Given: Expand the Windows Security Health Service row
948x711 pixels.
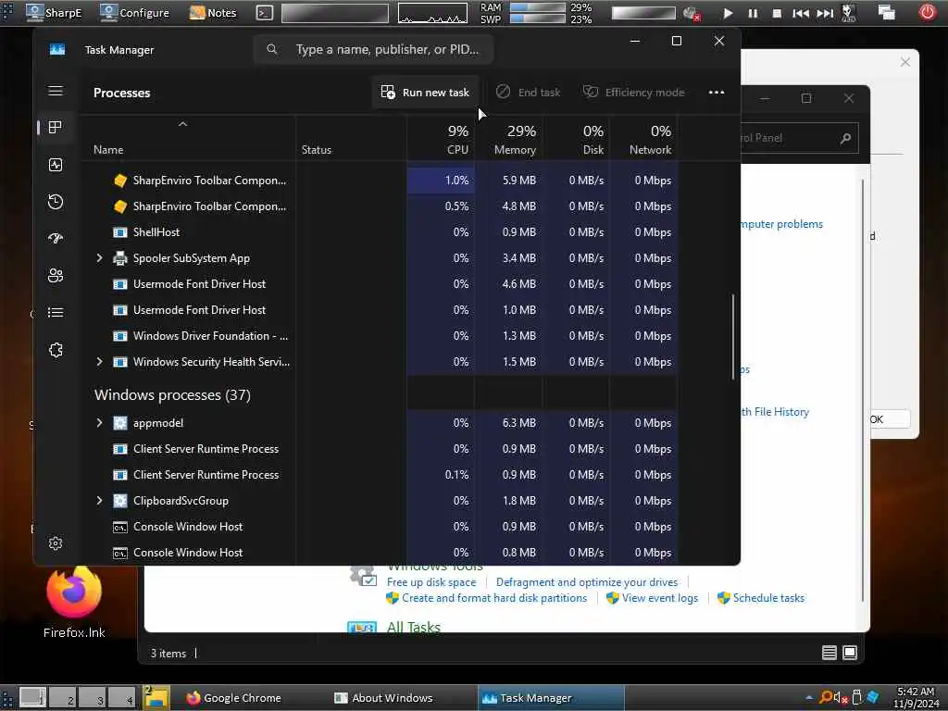Looking at the screenshot, I should [x=100, y=362].
